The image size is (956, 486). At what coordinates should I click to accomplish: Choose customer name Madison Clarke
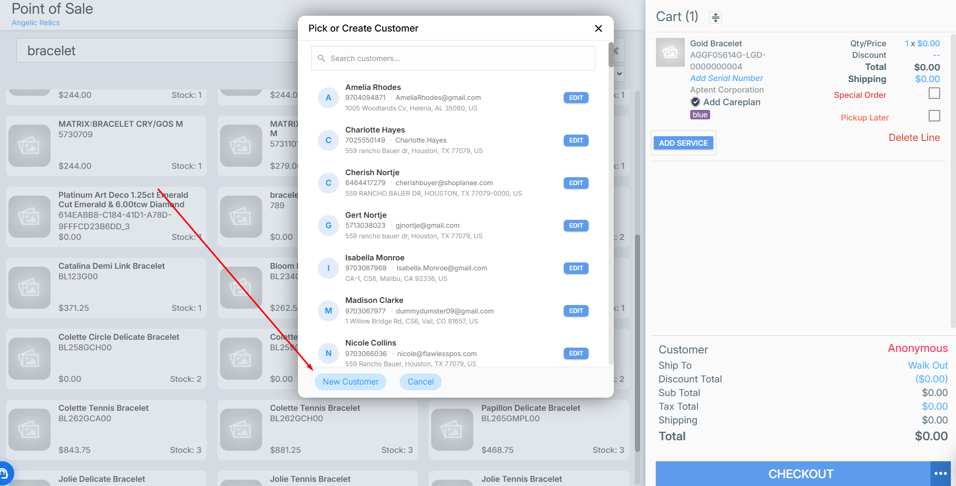(x=374, y=300)
